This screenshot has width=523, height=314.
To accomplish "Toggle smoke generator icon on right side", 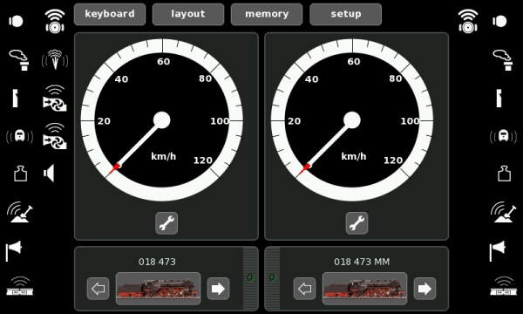I will pyautogui.click(x=503, y=60).
